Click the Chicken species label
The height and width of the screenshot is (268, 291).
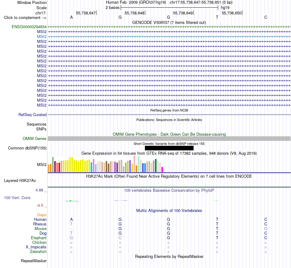click(39, 242)
